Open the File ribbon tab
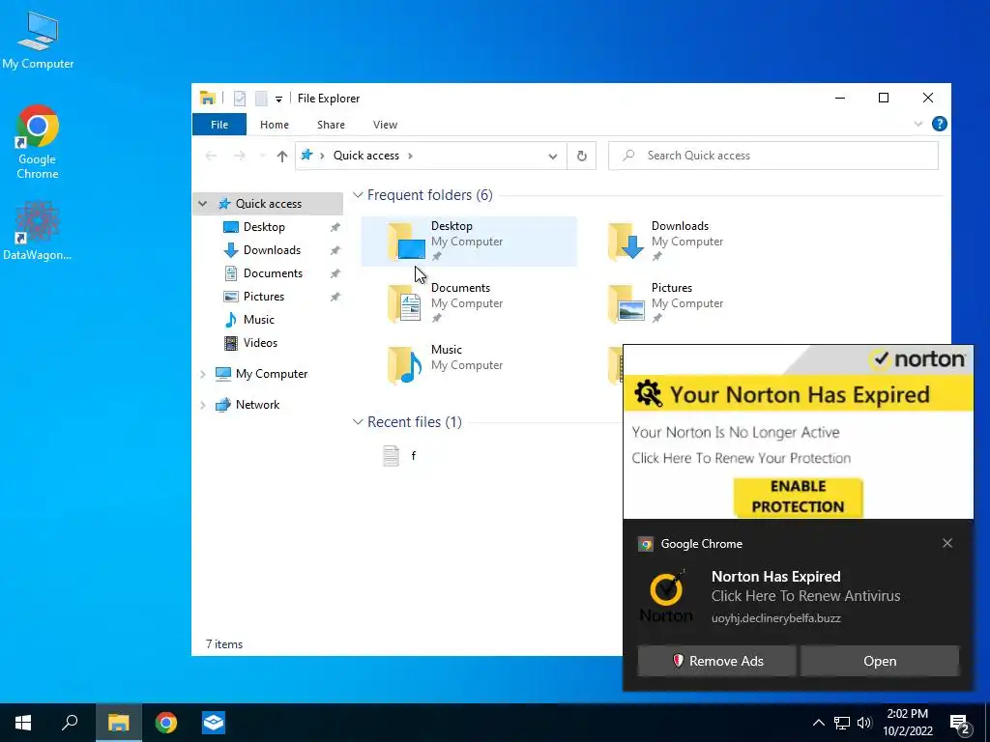Image resolution: width=990 pixels, height=742 pixels. (219, 125)
